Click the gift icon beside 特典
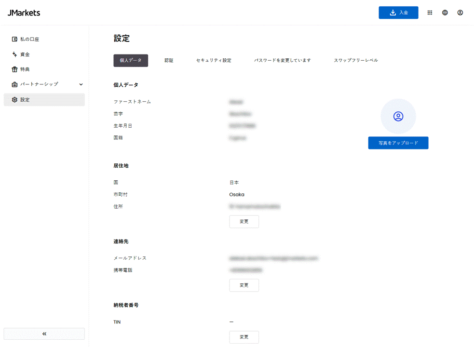 14,69
